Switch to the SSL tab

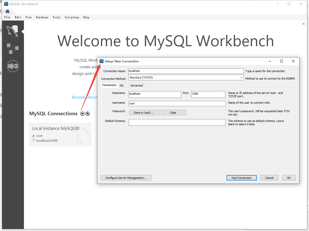pos(122,85)
